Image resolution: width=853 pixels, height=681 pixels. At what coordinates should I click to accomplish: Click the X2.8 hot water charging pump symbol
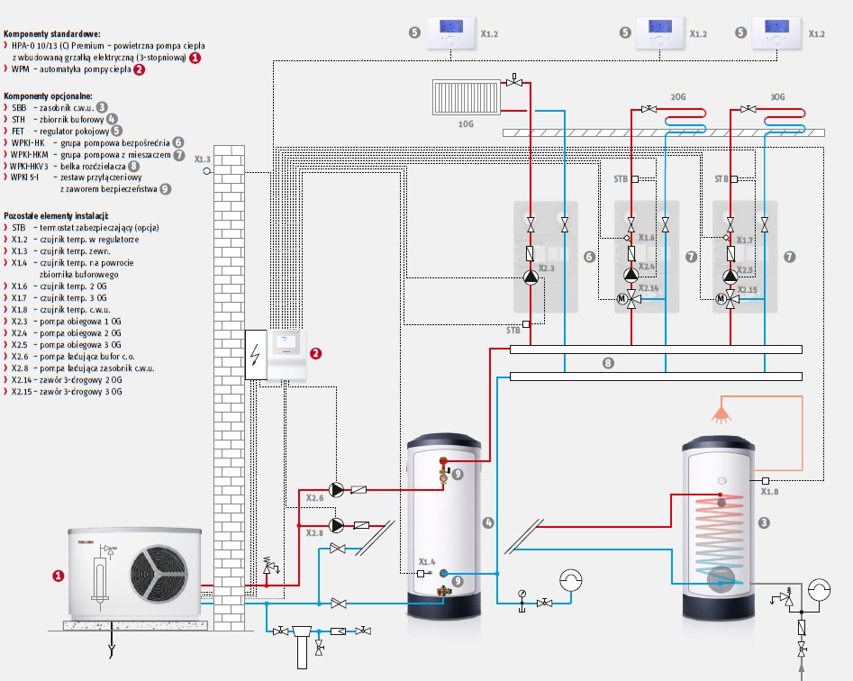tap(337, 525)
